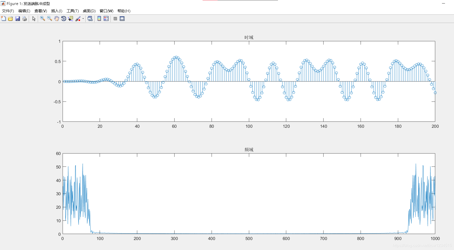Click x-axis label 500 on lower plot
The height and width of the screenshot is (250, 454).
click(249, 238)
